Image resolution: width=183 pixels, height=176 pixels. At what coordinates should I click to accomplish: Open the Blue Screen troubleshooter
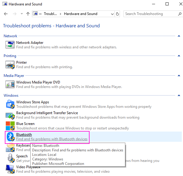click(x=25, y=124)
